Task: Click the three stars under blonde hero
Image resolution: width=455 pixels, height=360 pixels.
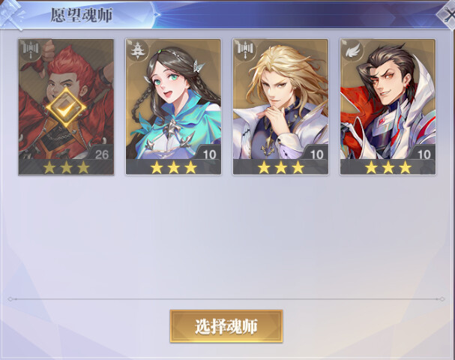Action: pos(280,167)
